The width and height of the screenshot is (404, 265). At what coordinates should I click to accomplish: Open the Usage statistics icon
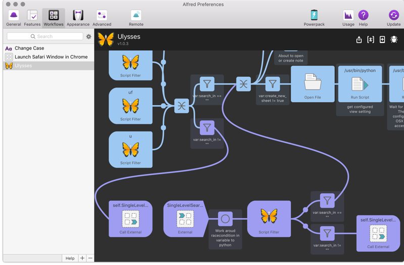click(x=348, y=18)
